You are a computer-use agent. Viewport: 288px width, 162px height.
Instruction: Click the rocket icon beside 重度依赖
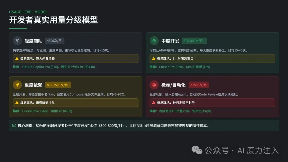point(17,85)
